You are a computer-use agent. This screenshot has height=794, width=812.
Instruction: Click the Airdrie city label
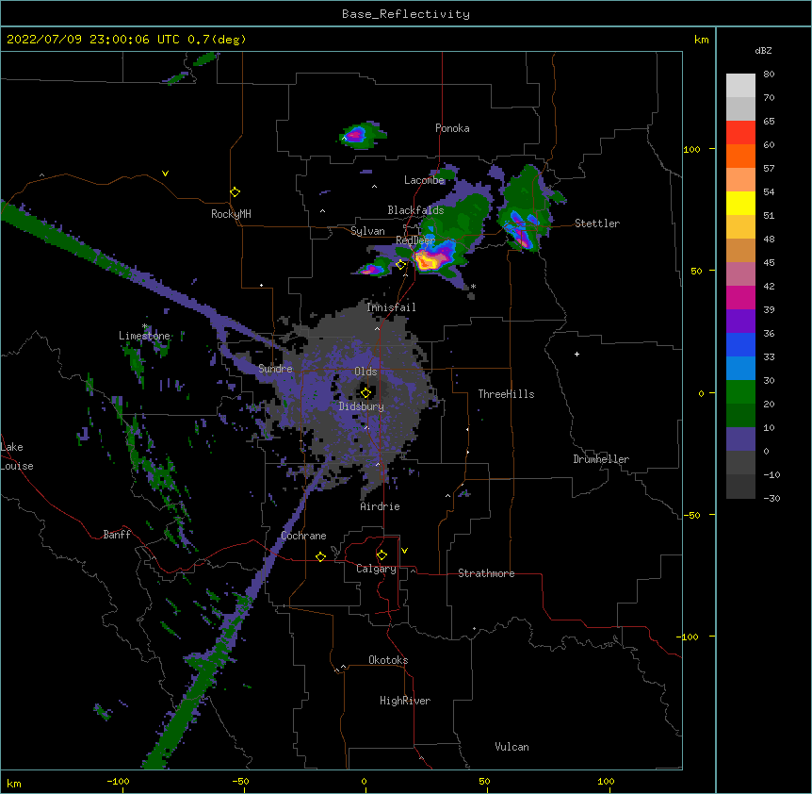click(381, 506)
